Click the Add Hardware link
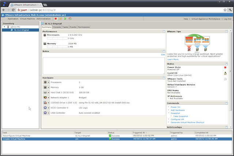234x156 pixels. (178, 110)
